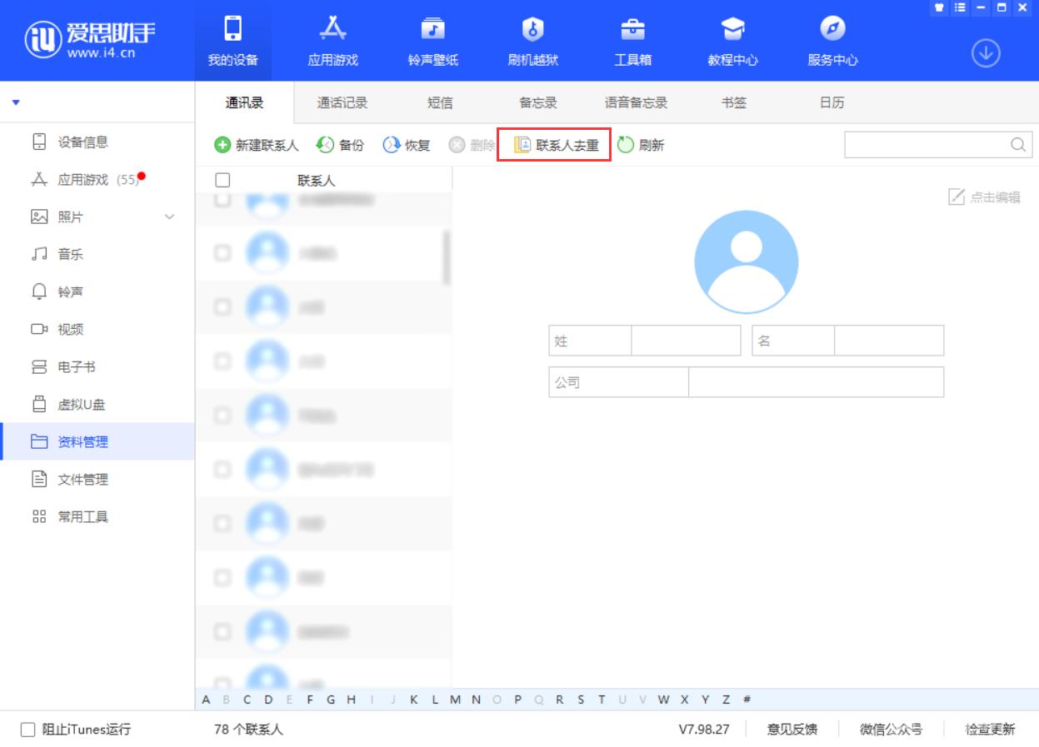Click the 刷新 refresh icon
The height and width of the screenshot is (747, 1039).
click(x=626, y=145)
